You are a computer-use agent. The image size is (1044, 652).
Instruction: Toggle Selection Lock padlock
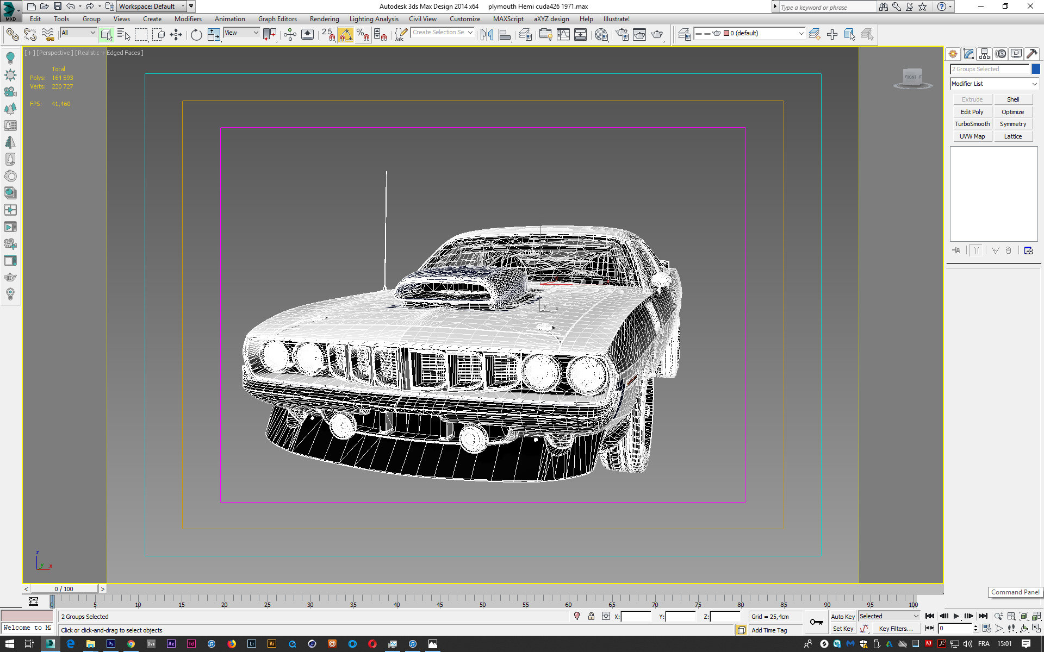[591, 616]
